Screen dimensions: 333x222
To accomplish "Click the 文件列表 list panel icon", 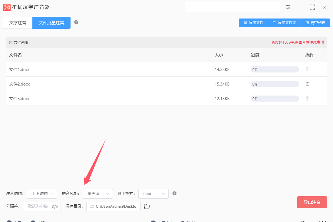I will [x=10, y=42].
